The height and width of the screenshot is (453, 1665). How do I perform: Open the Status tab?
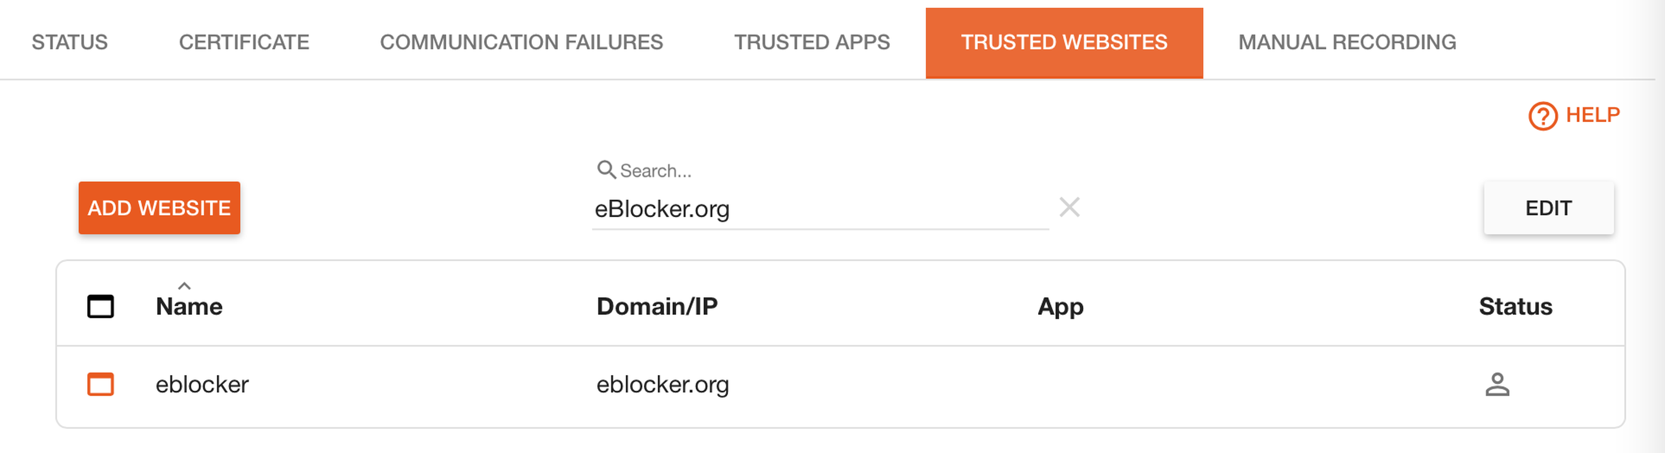pyautogui.click(x=70, y=43)
